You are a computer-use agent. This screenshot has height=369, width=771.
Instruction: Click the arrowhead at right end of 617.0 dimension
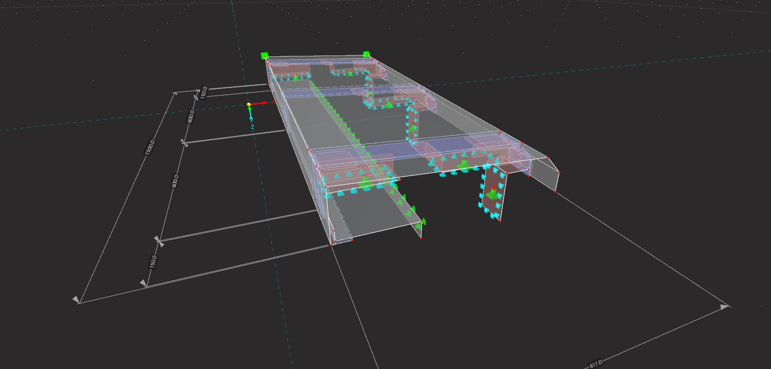click(724, 307)
